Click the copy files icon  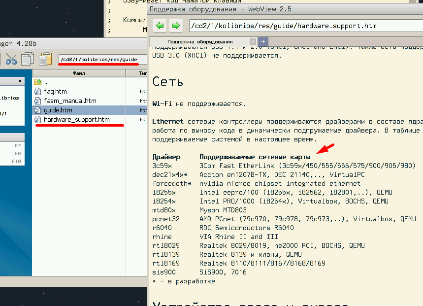(x=28, y=60)
